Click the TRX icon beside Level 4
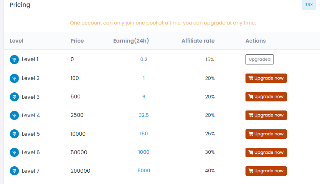Viewport: 320px width, 184px height. point(14,115)
